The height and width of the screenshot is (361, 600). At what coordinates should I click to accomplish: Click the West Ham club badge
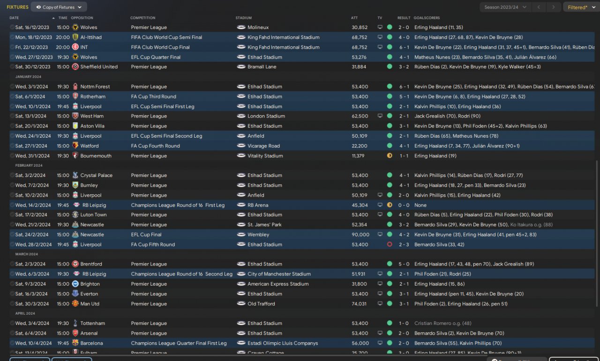coord(75,116)
